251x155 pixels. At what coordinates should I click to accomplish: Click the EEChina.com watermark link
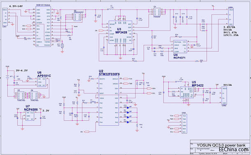[x=234, y=150]
